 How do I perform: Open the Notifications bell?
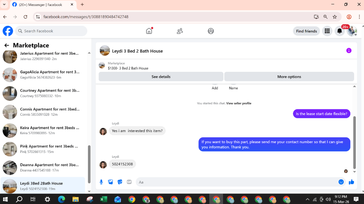[339, 31]
